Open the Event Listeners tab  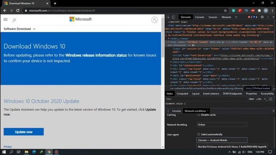coord(211,94)
